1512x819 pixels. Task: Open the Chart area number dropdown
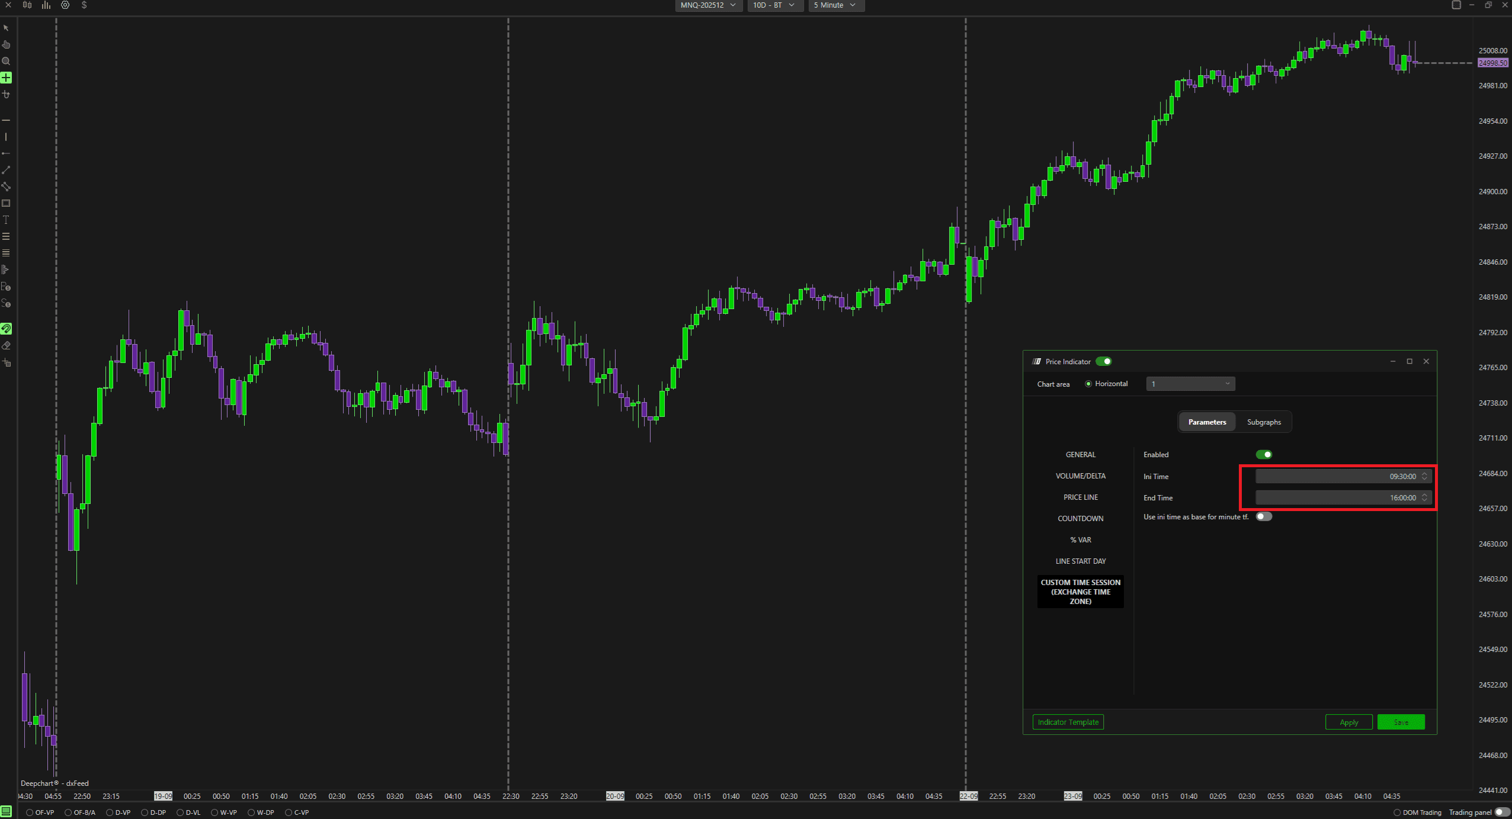click(x=1190, y=384)
